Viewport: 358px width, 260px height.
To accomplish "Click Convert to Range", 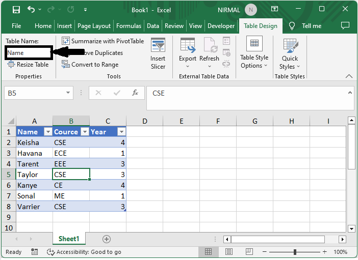I will (90, 65).
